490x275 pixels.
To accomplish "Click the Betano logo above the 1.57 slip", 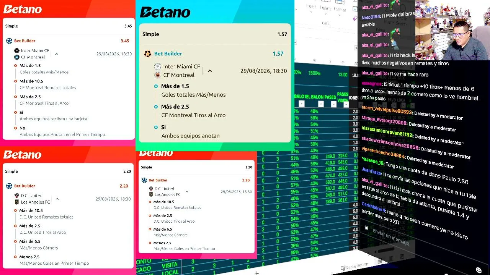I will pos(165,12).
